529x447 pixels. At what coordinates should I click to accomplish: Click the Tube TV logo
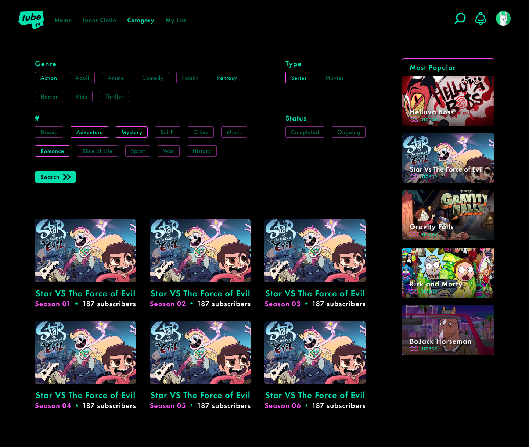click(x=31, y=20)
